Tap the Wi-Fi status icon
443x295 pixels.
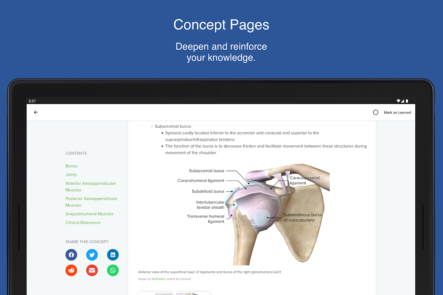pos(399,101)
